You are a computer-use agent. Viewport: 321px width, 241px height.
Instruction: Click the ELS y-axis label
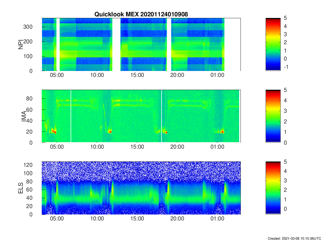(x=21, y=188)
